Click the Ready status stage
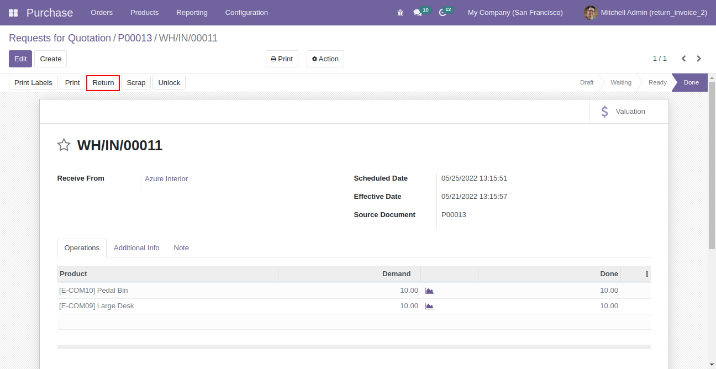Image resolution: width=716 pixels, height=369 pixels. click(657, 82)
